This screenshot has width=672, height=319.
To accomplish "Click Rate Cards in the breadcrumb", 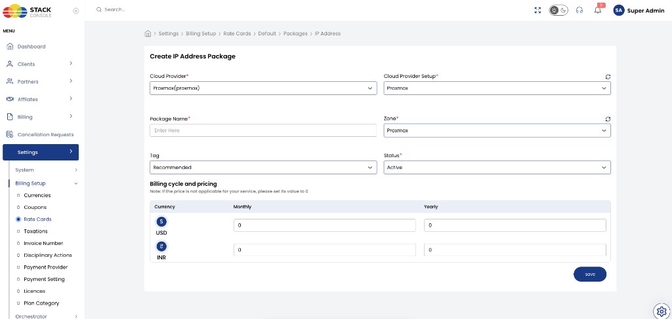I will point(237,33).
